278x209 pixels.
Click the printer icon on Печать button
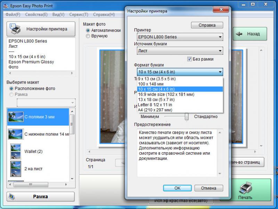pos(245,188)
